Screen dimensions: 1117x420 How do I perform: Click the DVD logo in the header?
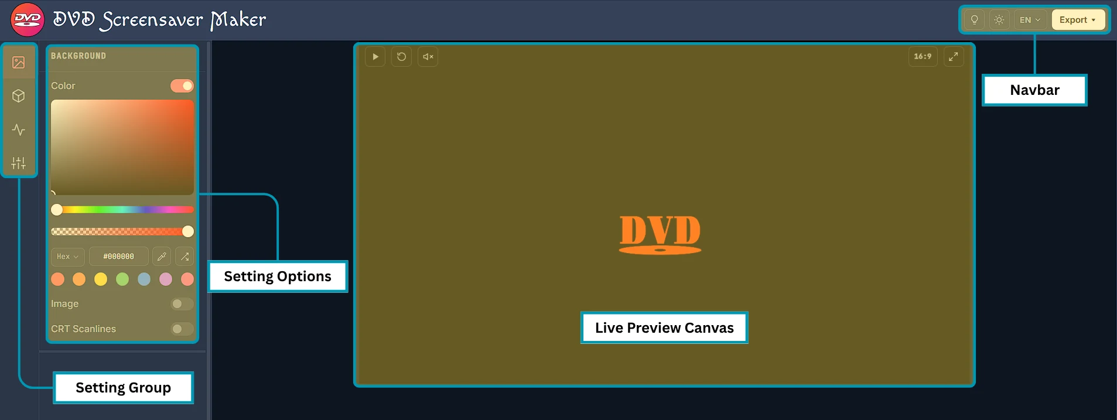[x=28, y=20]
